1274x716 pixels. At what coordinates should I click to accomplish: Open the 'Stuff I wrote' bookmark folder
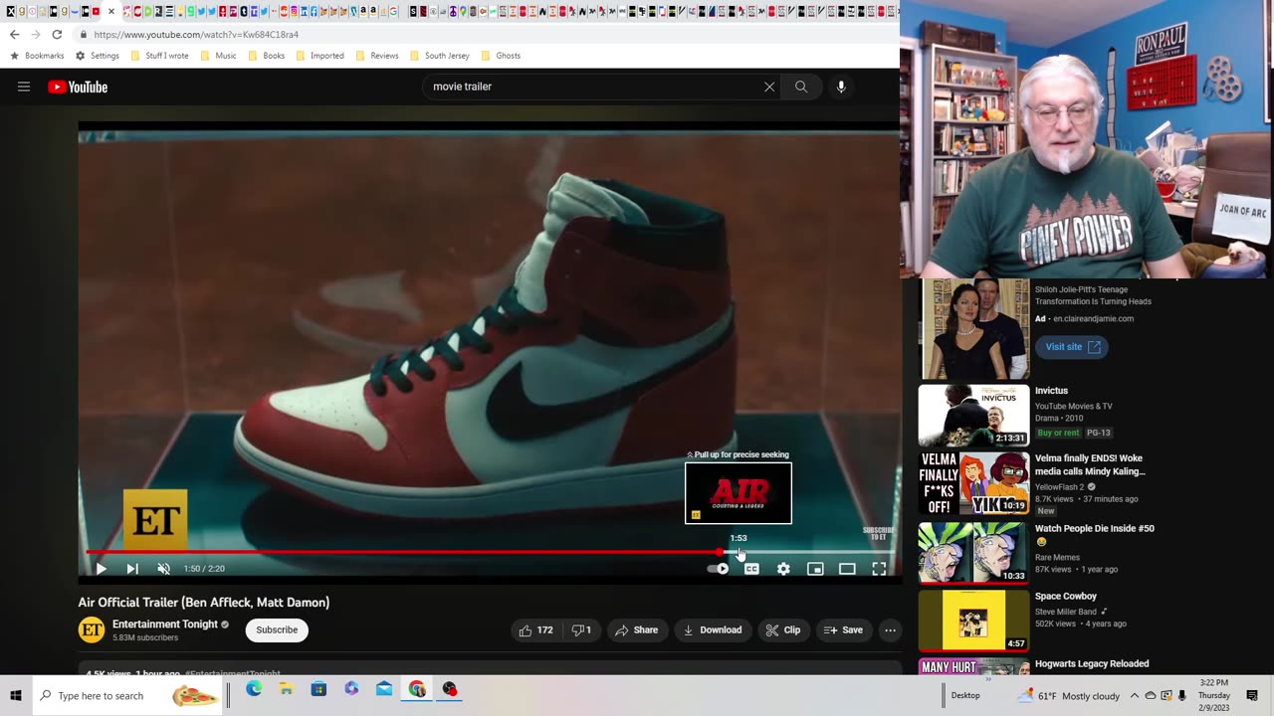[159, 56]
